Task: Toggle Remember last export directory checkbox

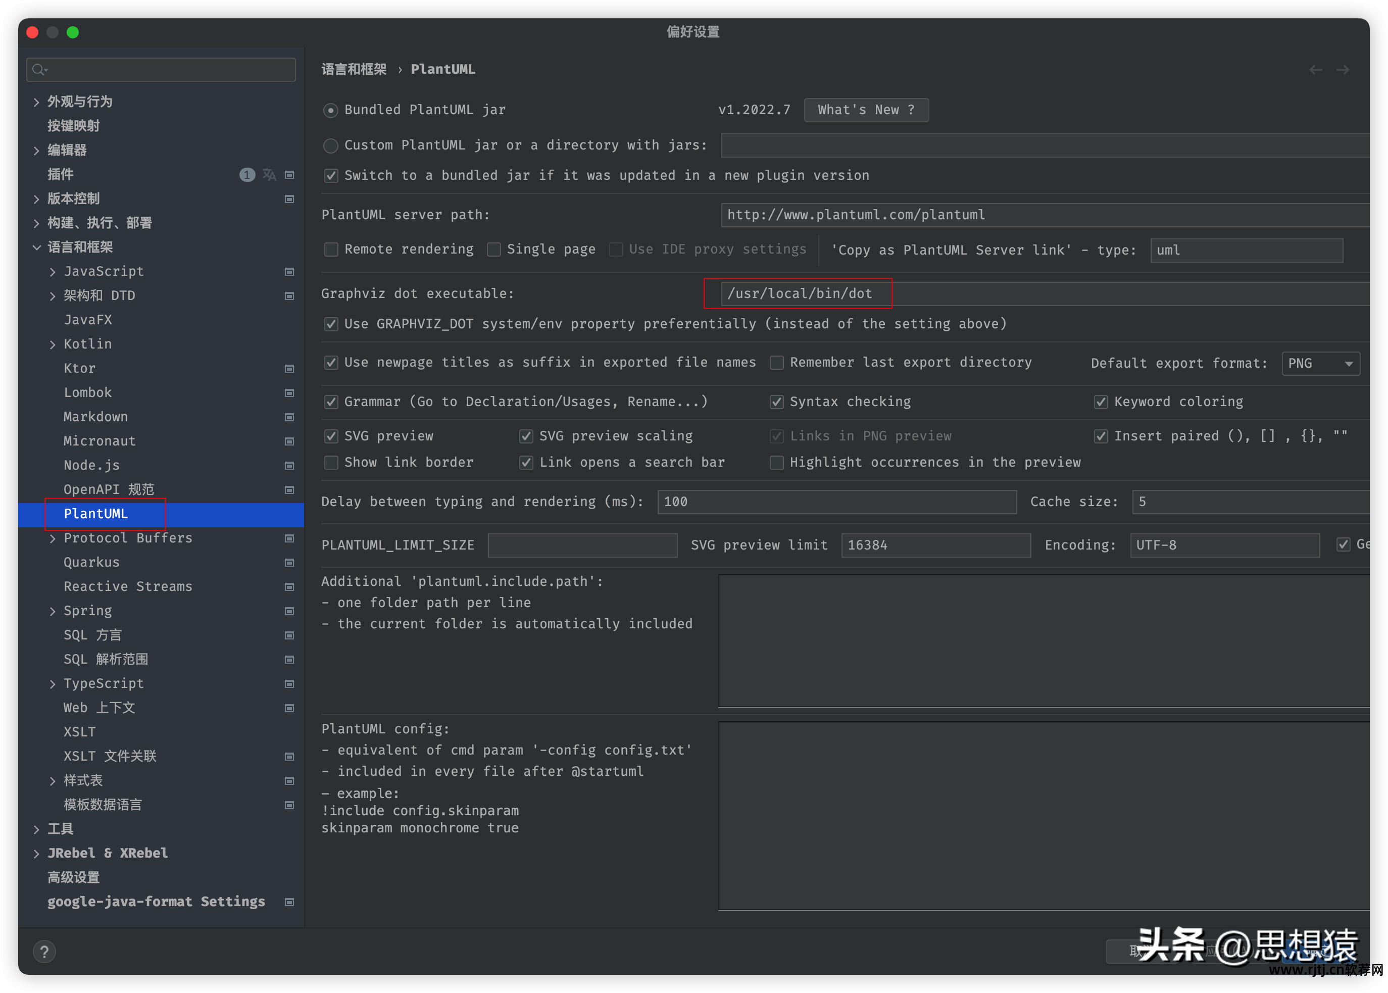Action: [776, 363]
